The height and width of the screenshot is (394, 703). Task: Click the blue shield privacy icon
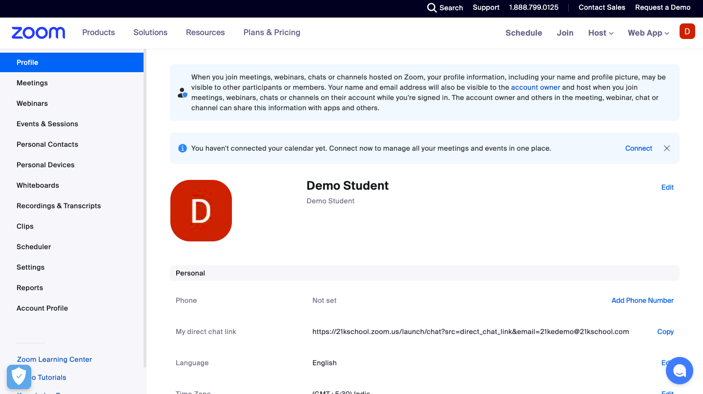point(19,376)
